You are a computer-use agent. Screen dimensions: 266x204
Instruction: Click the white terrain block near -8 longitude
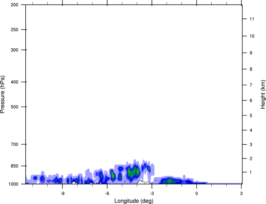coord(74,183)
